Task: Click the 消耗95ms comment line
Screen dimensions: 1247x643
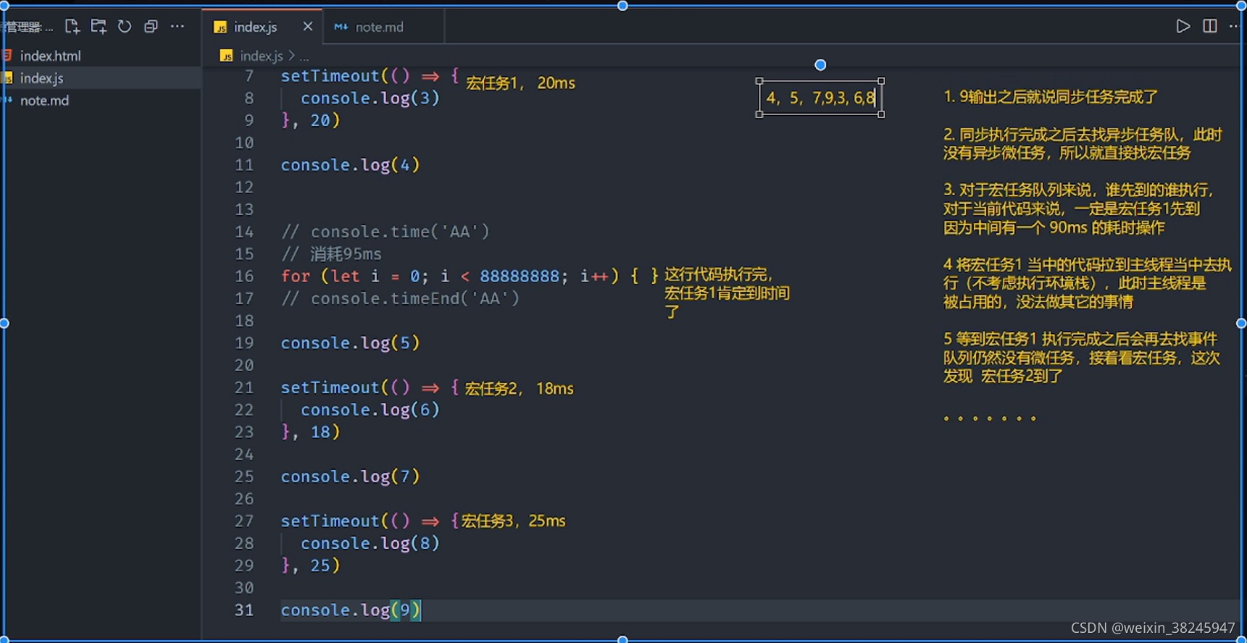Action: click(331, 254)
